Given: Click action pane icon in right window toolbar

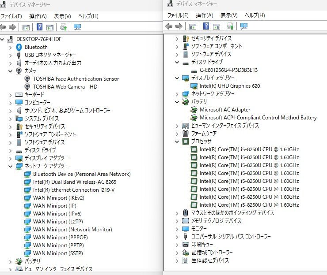Looking at the screenshot, I should (217, 26).
